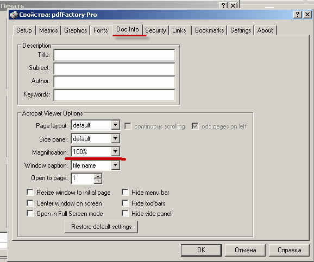Confirm with the OK button
This screenshot has height=262, width=314.
tap(201, 250)
